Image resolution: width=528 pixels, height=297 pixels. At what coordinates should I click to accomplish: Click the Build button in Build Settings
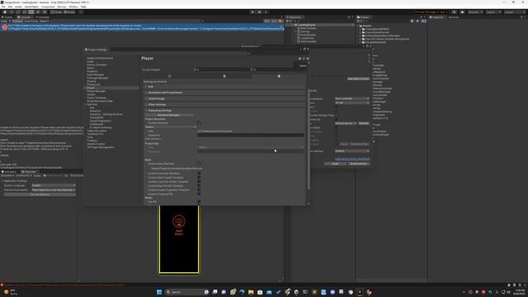336,163
